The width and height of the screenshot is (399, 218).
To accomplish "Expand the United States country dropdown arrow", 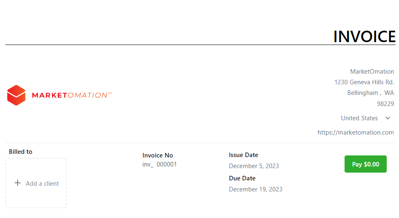I will [388, 118].
